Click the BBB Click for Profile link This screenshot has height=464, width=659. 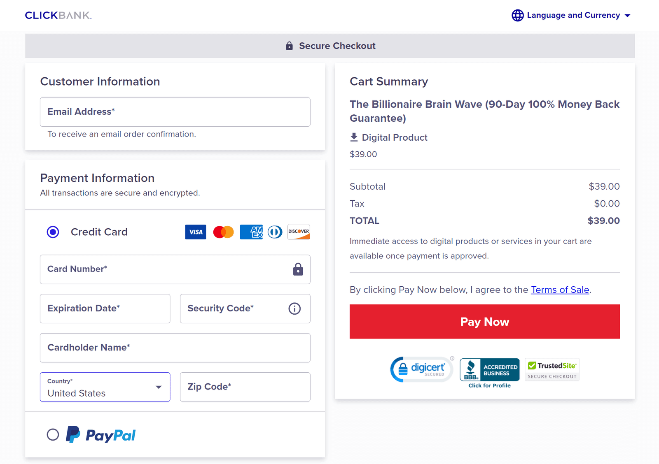489,385
